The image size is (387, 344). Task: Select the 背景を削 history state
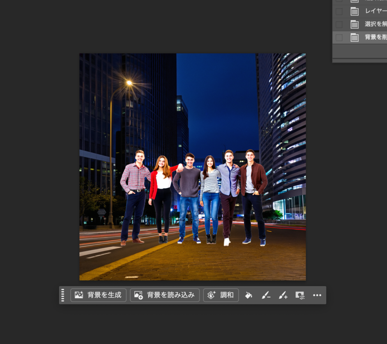point(375,37)
